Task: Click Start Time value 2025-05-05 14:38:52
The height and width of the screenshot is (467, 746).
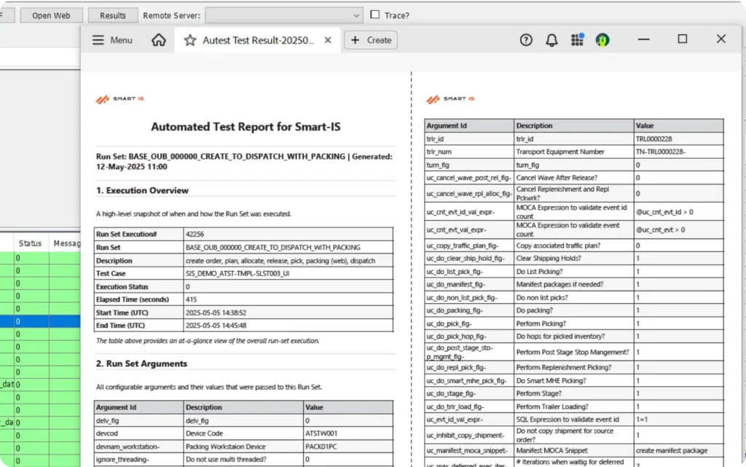Action: coord(216,313)
